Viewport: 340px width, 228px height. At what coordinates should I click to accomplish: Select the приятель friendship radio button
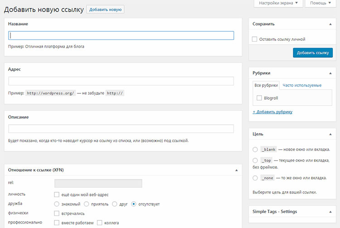(x=86, y=204)
